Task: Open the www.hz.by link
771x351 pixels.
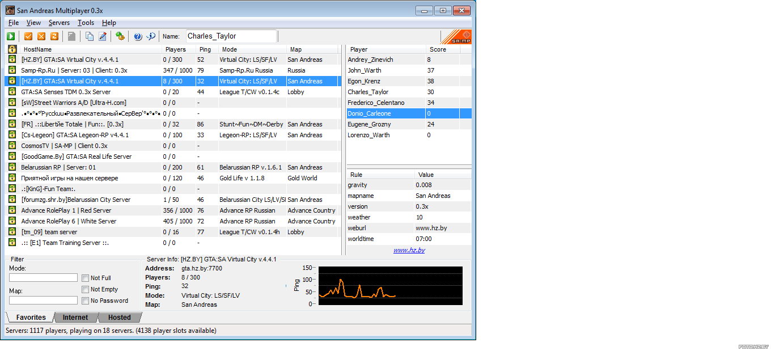Action: coord(409,250)
